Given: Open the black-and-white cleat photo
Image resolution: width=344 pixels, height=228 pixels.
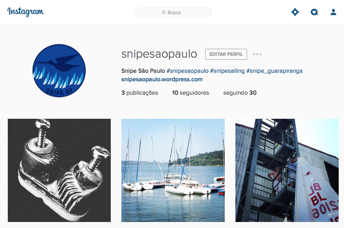Looking at the screenshot, I should [x=59, y=170].
